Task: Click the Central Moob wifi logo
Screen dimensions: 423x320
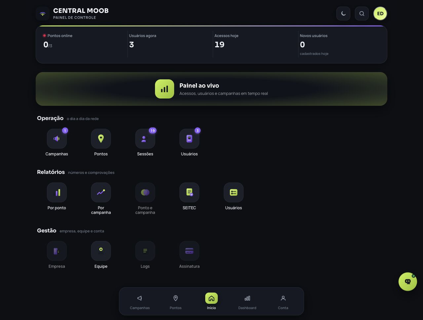Action: coord(43,14)
